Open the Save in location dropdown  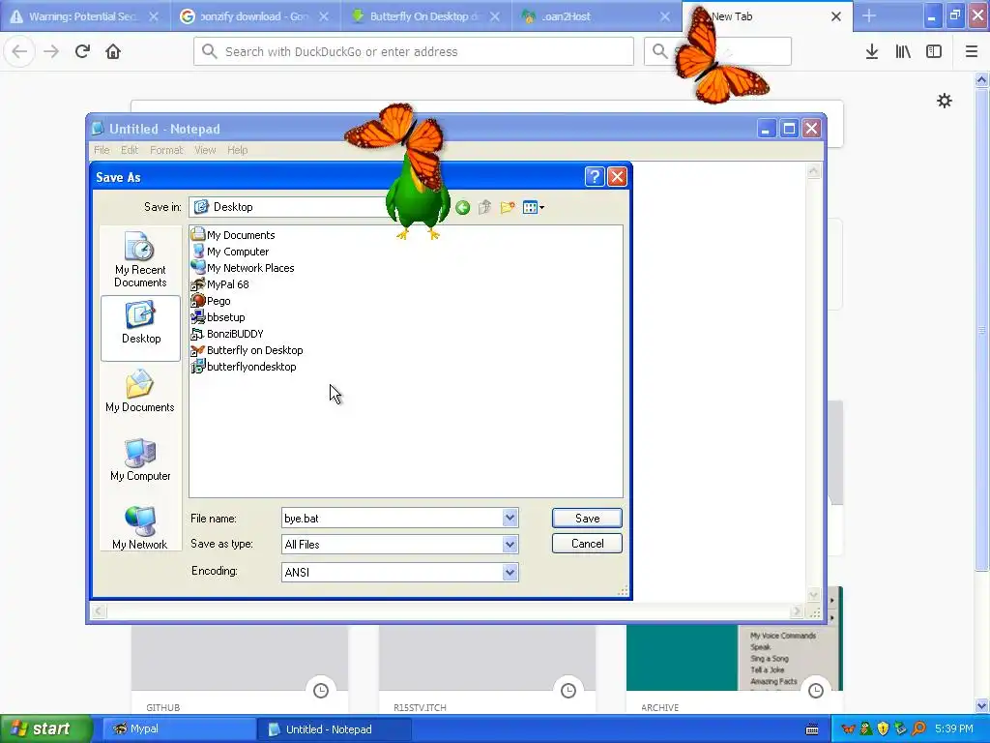[287, 207]
